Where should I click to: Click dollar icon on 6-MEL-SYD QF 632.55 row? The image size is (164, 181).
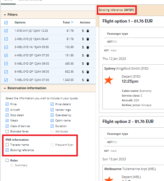(83, 72)
